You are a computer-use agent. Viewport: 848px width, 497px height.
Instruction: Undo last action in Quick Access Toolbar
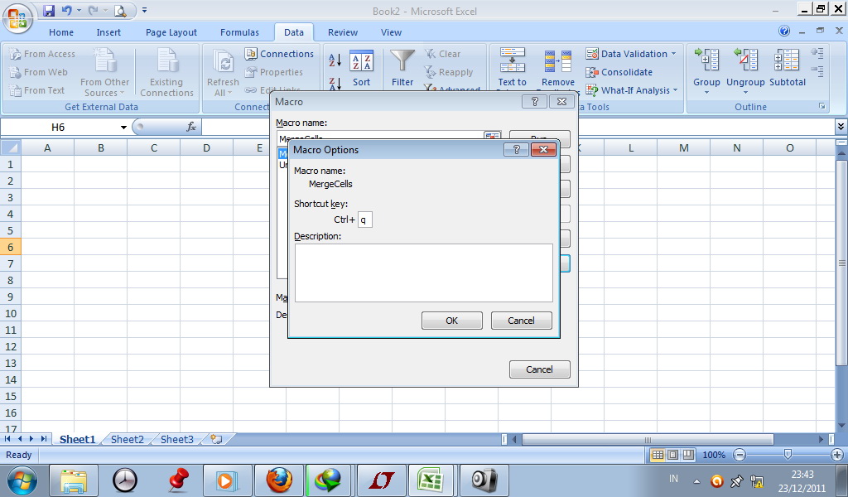tap(66, 10)
